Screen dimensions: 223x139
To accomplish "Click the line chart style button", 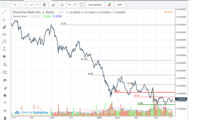I will click(x=32, y=5).
